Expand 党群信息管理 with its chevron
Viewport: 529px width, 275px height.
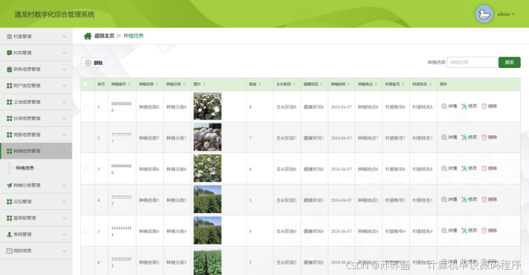(x=64, y=135)
